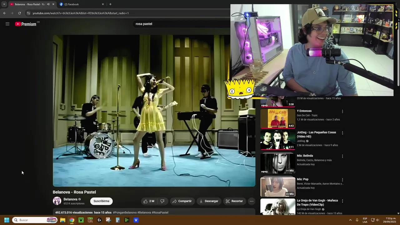The width and height of the screenshot is (400, 225).
Task: Open site information icon in address bar
Action: point(28,13)
